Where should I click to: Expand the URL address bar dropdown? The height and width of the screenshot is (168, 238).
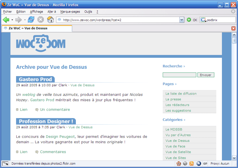[182, 20]
